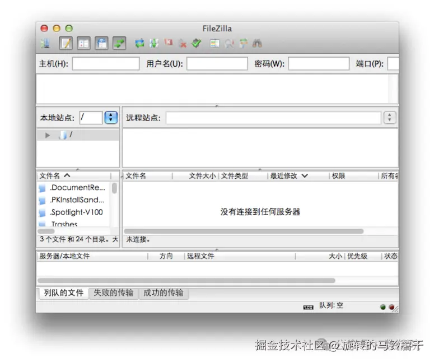Click the 本地站点 path text box
The height and width of the screenshot is (362, 434).
click(91, 118)
